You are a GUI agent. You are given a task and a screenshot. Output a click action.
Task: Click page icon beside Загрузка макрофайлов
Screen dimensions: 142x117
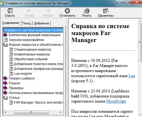coord(6,40)
